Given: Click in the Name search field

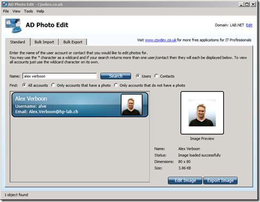Looking at the screenshot, I should coord(60,76).
